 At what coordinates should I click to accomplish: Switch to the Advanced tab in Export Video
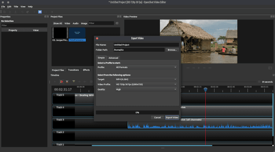tap(113, 58)
